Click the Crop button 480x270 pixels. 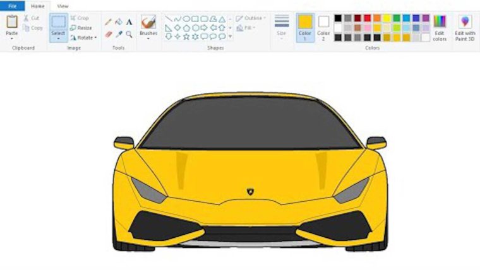tap(80, 18)
